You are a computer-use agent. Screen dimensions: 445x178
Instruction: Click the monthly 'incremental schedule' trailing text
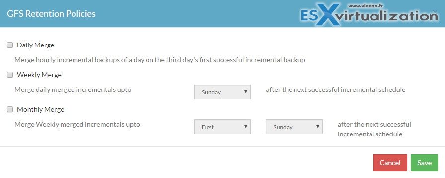pyautogui.click(x=370, y=134)
